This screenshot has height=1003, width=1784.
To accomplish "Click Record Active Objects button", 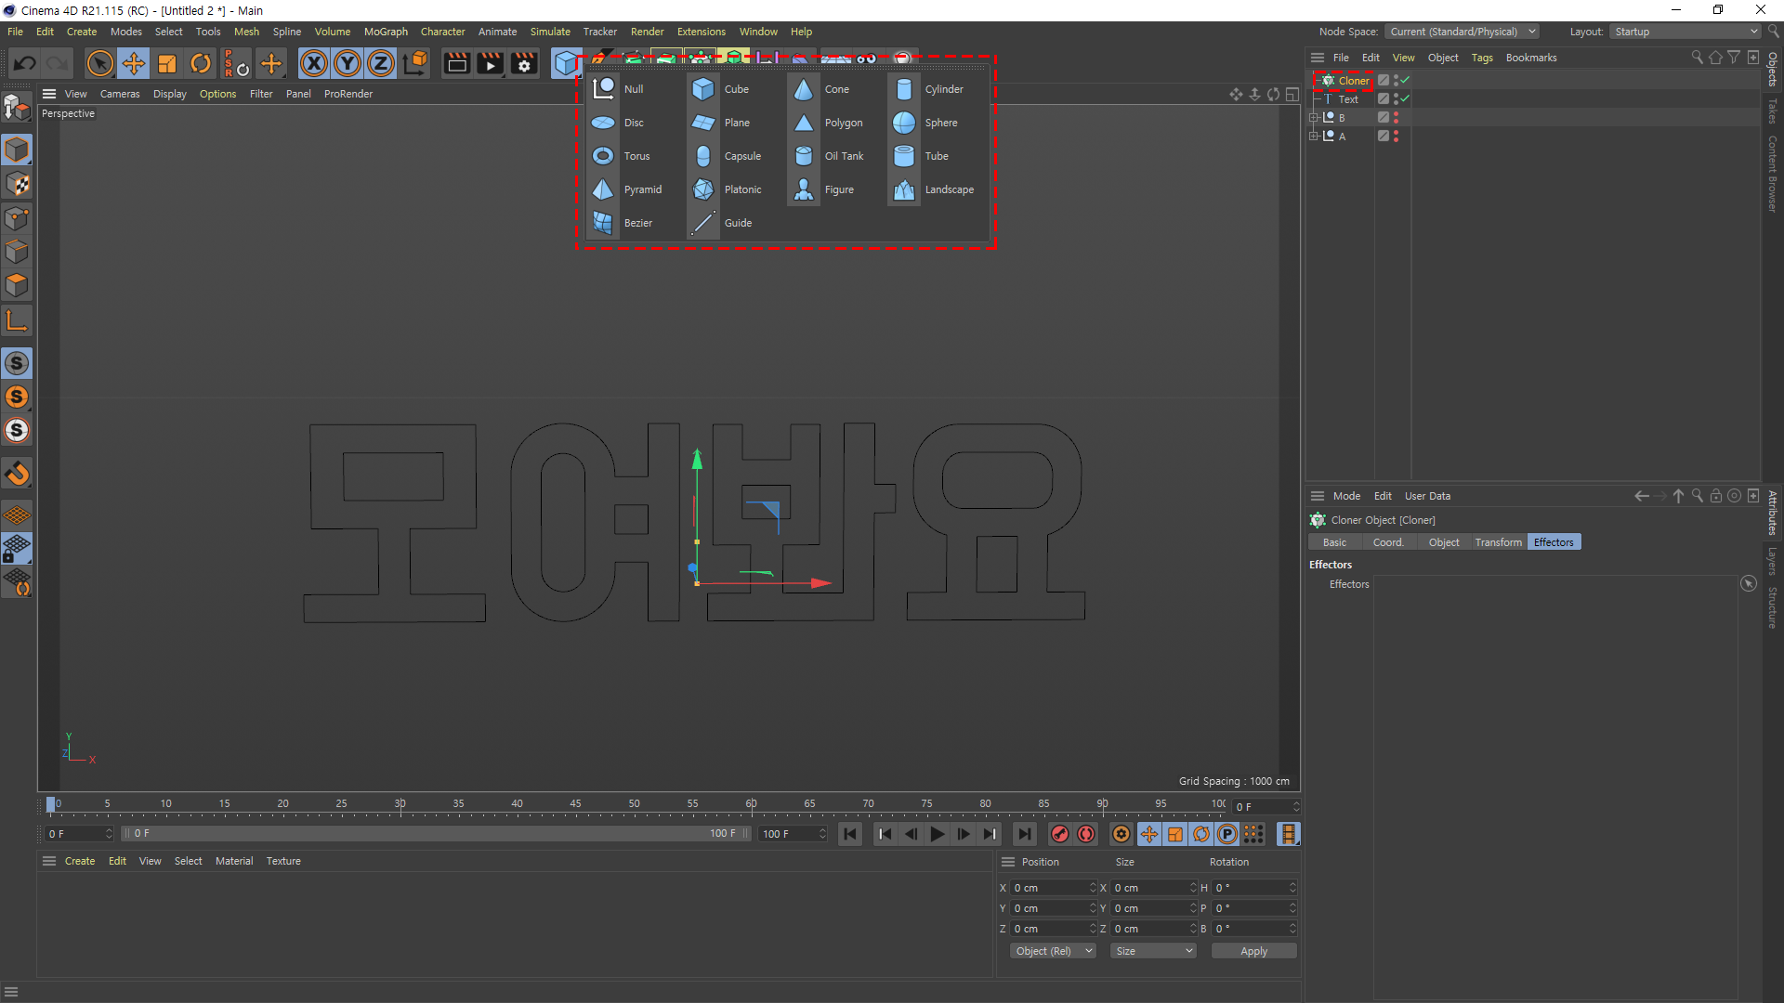I will (1060, 834).
